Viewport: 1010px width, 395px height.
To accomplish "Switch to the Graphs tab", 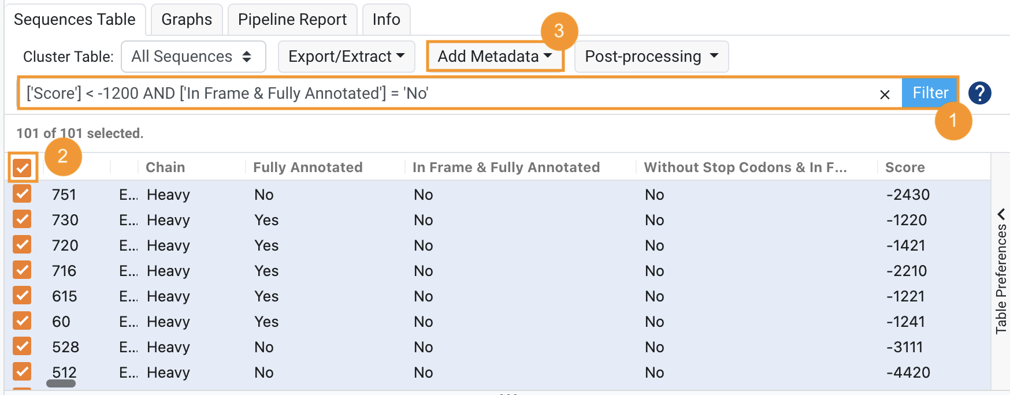I will click(x=187, y=20).
